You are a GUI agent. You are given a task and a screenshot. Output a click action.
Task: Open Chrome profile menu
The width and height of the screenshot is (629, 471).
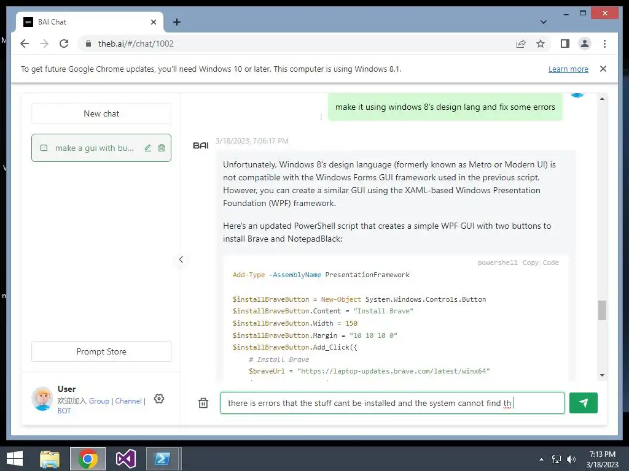pyautogui.click(x=585, y=44)
